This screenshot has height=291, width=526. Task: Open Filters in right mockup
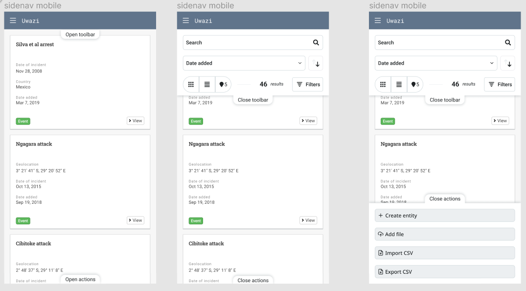click(x=500, y=84)
